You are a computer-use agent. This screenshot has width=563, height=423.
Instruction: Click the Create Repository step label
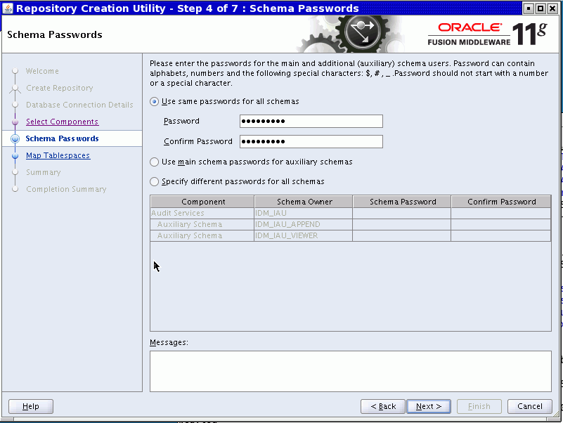click(x=60, y=88)
